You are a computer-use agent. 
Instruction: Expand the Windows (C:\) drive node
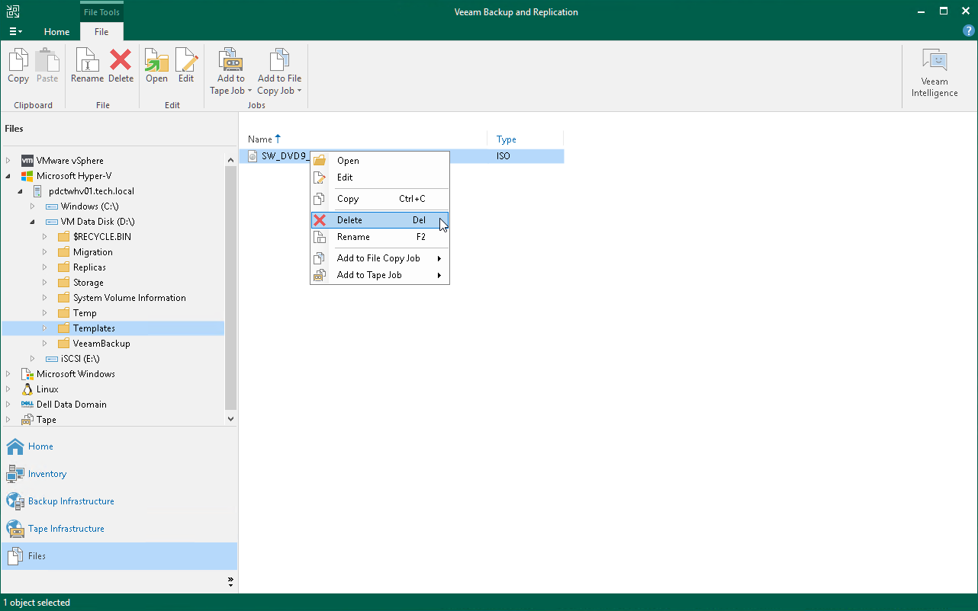(33, 206)
